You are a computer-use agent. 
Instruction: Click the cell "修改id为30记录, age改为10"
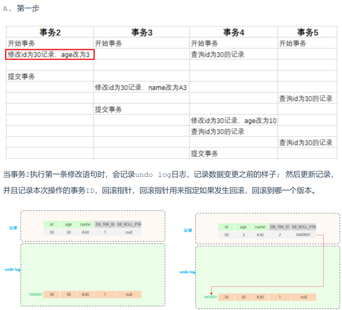coord(233,120)
